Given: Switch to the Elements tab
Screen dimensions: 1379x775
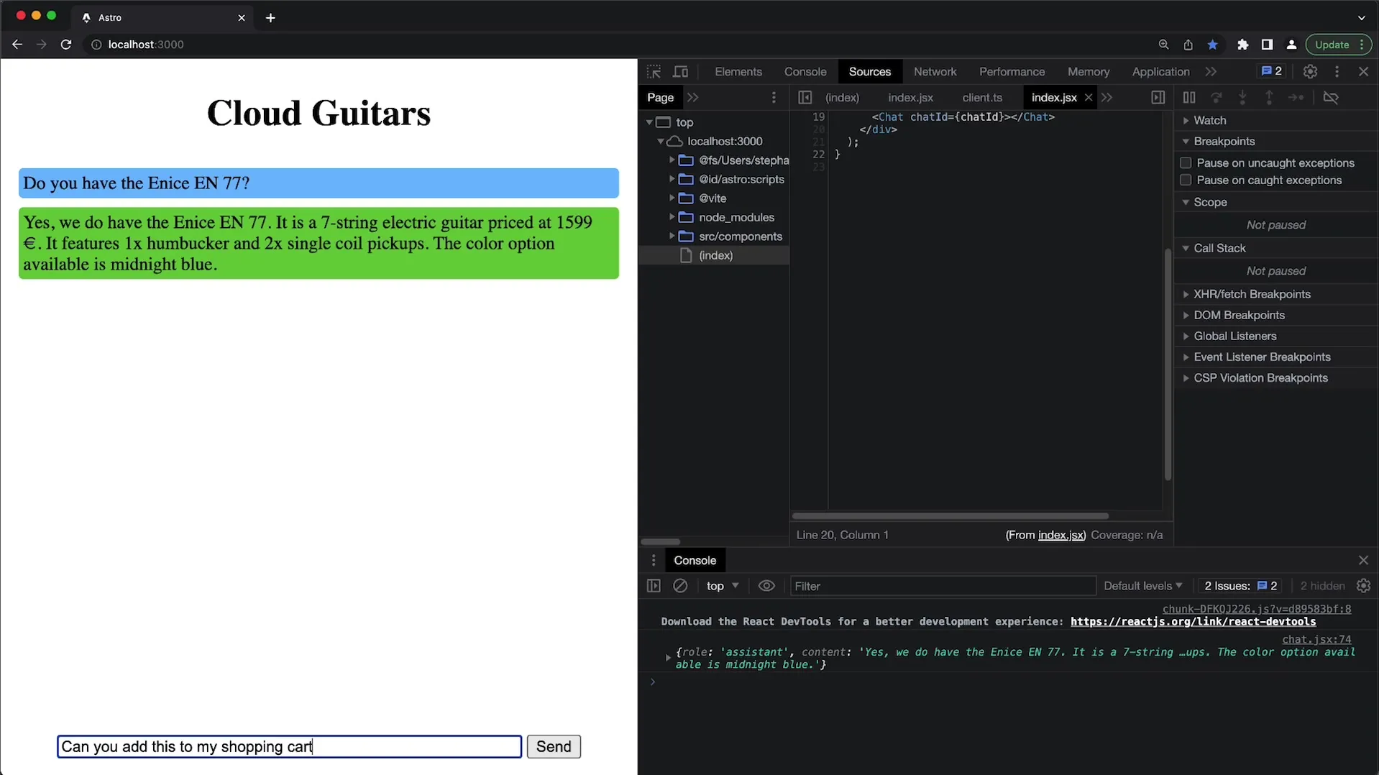Looking at the screenshot, I should [x=738, y=72].
